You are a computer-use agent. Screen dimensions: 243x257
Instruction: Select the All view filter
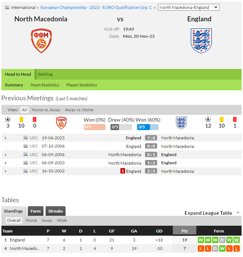pos(24,110)
